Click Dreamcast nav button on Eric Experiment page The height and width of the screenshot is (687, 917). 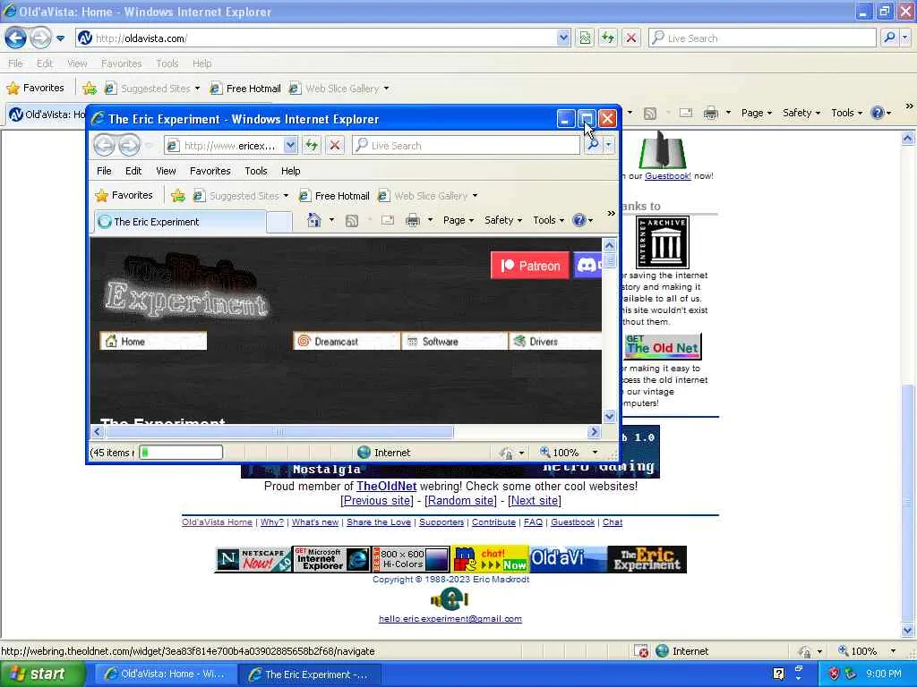[347, 341]
